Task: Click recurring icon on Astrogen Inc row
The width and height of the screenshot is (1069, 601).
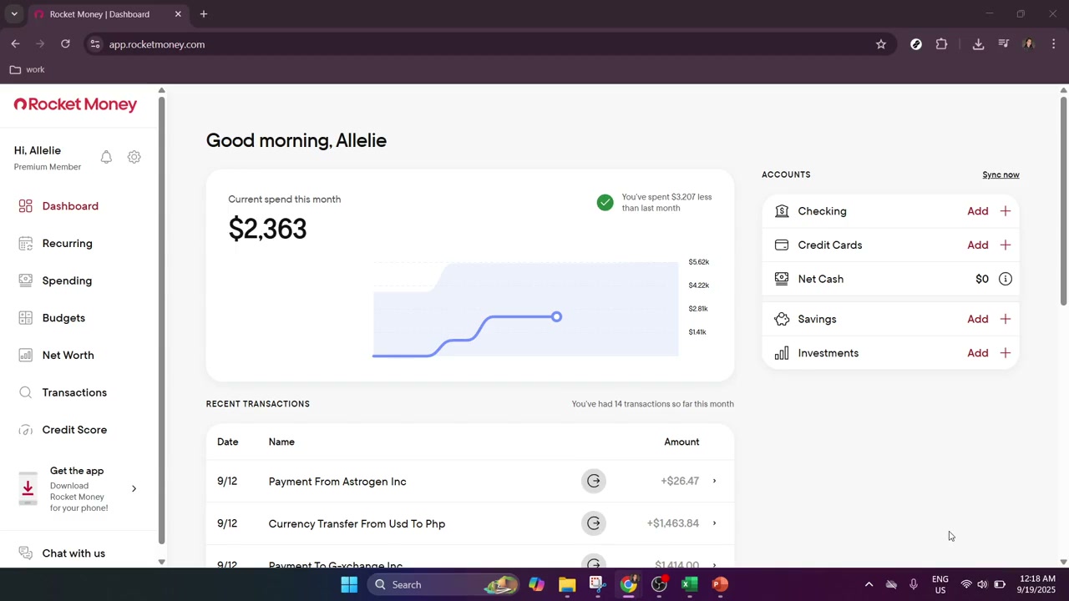Action: coord(594,481)
